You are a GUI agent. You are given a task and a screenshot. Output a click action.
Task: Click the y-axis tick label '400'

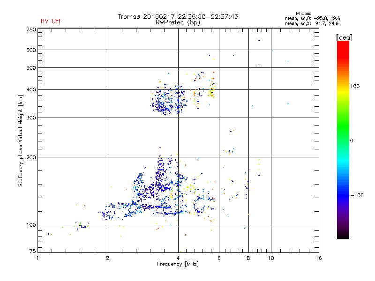tap(31, 90)
